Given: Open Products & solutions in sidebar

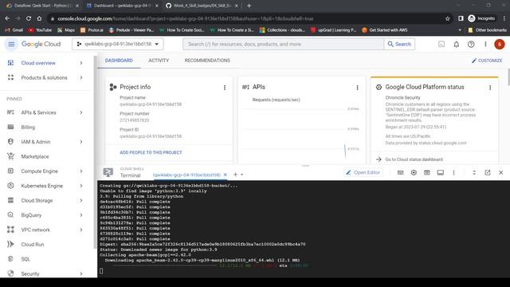Looking at the screenshot, I should (44, 77).
